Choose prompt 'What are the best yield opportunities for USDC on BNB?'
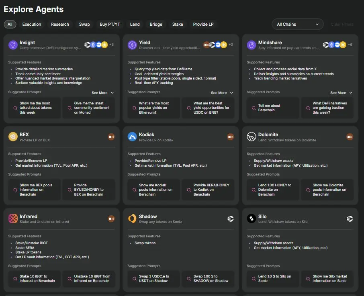This screenshot has height=296, width=364. [x=208, y=108]
